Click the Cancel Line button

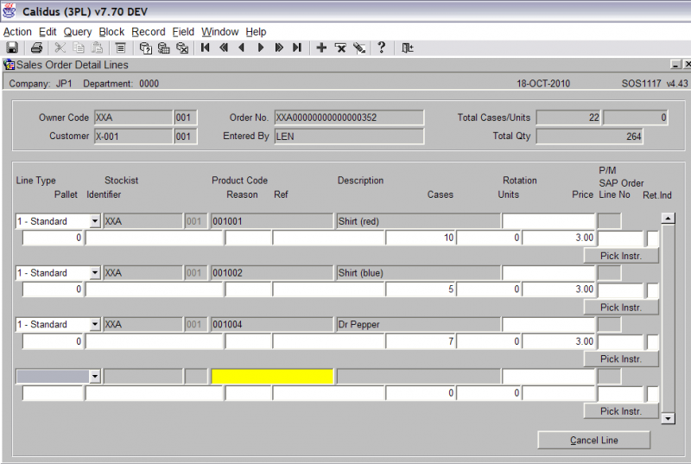(x=593, y=440)
